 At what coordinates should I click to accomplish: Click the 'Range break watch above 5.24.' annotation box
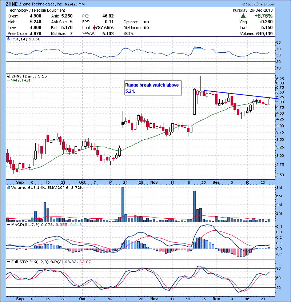tap(153, 88)
